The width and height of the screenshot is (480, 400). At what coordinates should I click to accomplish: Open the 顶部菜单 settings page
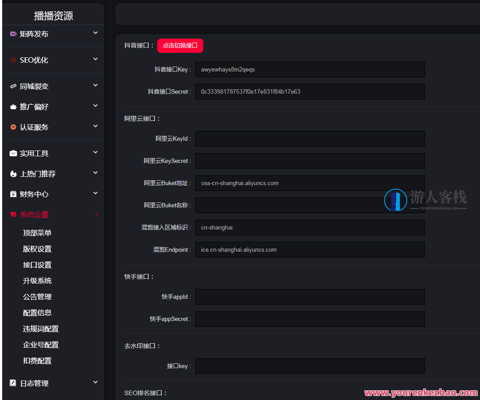tap(37, 233)
